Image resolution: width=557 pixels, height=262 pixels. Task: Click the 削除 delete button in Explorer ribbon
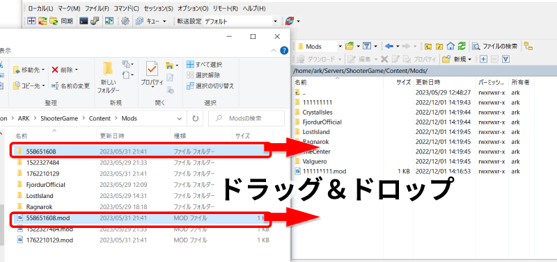pos(65,69)
